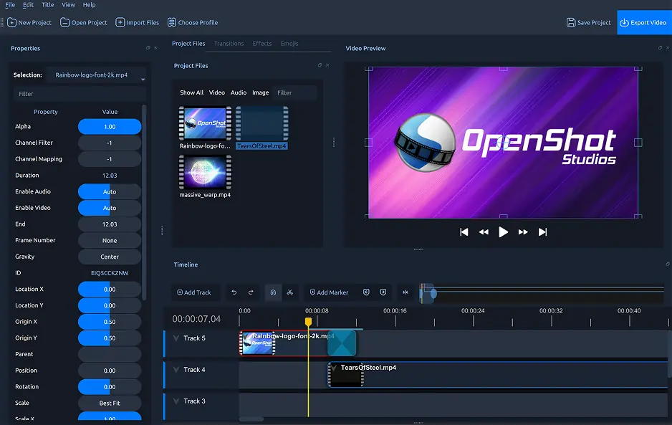Filter project files by Image
This screenshot has height=425, width=672.
point(260,92)
